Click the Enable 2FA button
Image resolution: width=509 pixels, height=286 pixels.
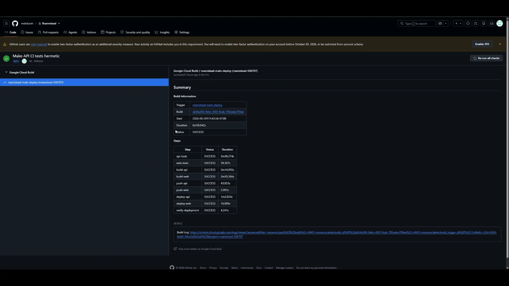pos(482,44)
